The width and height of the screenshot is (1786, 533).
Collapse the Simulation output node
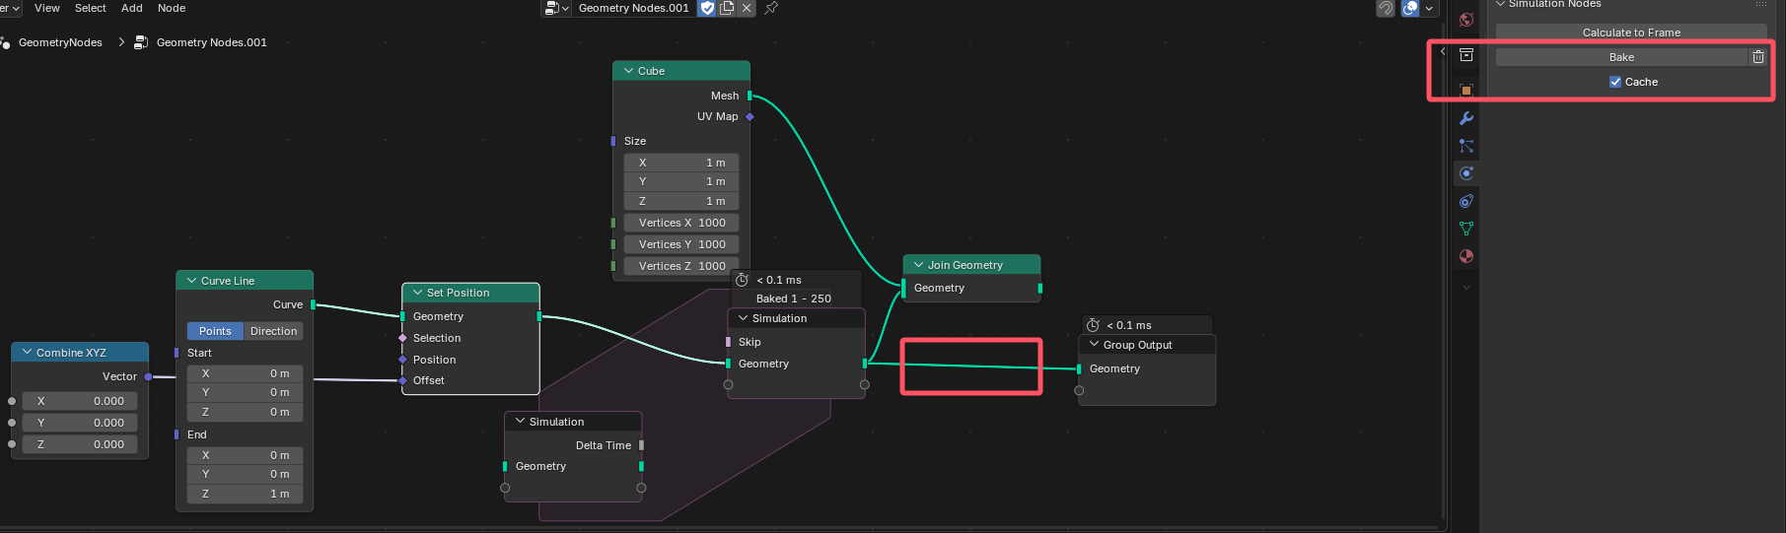743,318
